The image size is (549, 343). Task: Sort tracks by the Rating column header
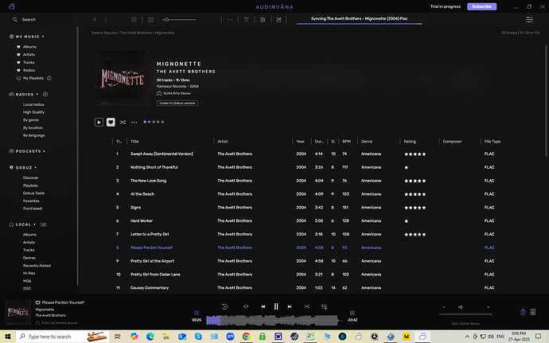coord(410,142)
